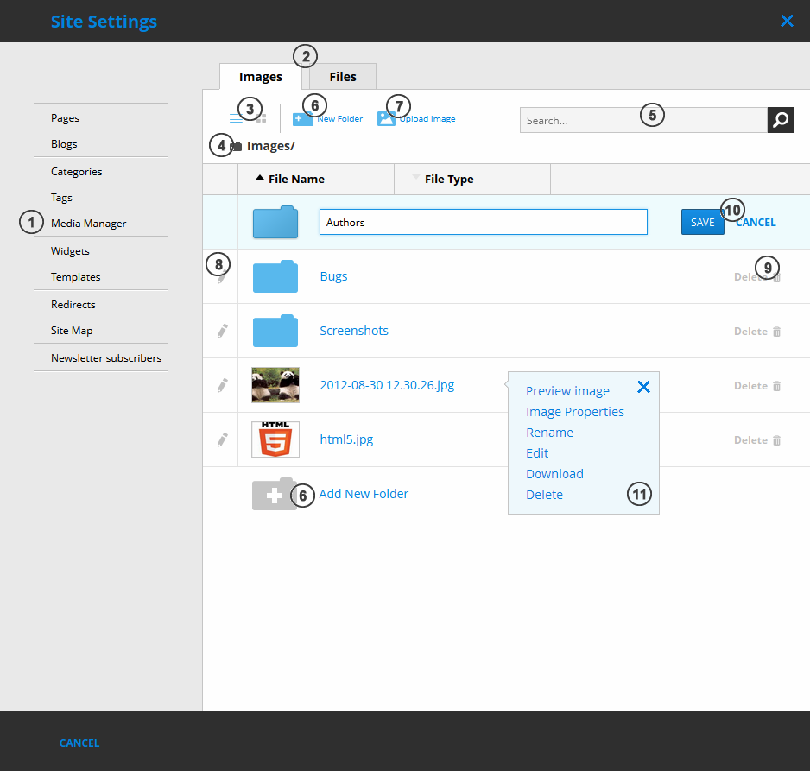This screenshot has height=771, width=810.
Task: Click the New Folder toolbar icon
Action: click(x=302, y=119)
